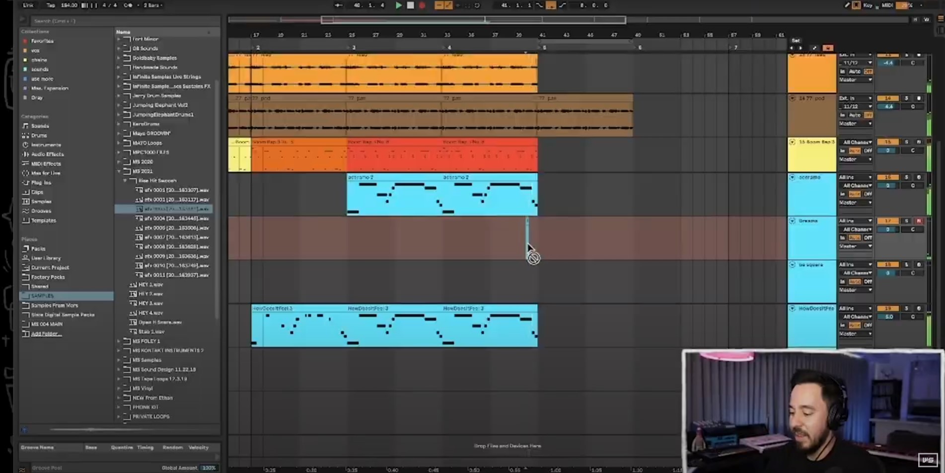Click the Set locator button

pyautogui.click(x=796, y=41)
